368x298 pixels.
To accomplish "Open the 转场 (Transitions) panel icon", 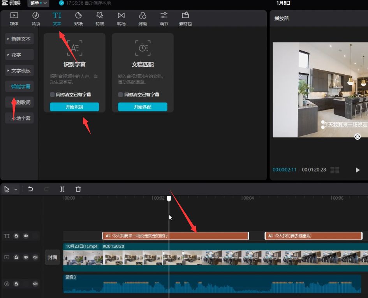I will tap(121, 18).
